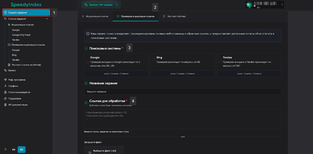The width and height of the screenshot is (313, 154).
Task: Click the Баланс coins icon in sidebar
Action: (x=5, y=70)
